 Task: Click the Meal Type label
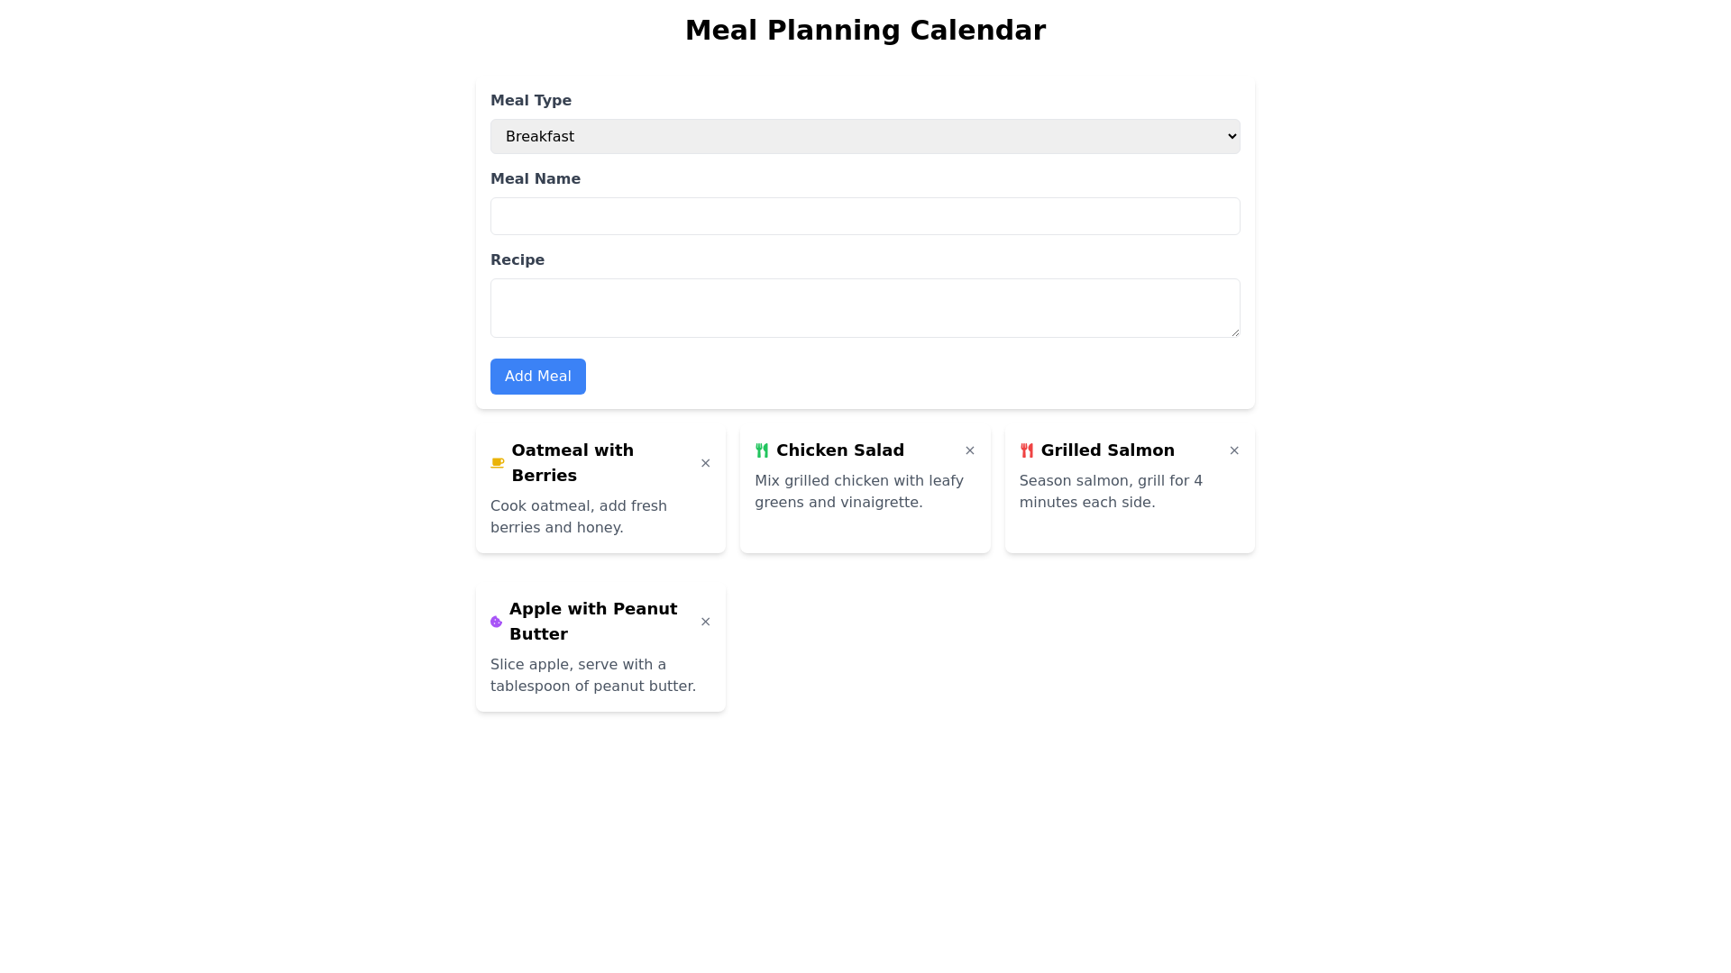tap(530, 101)
